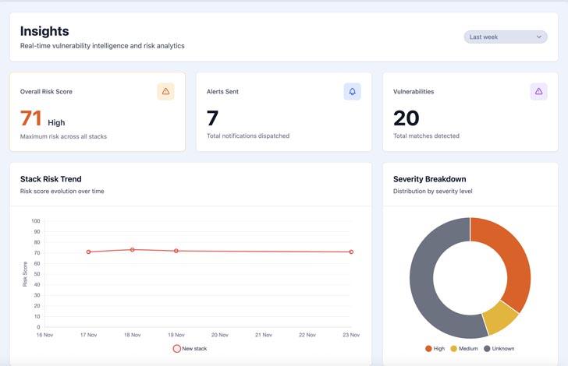The image size is (568, 366).
Task: Click the Vulnerabilities purple triangle icon
Action: click(x=538, y=92)
